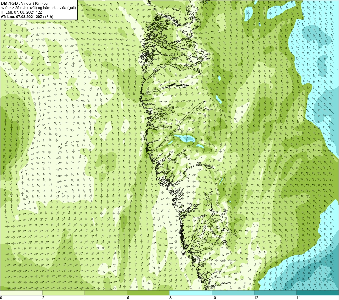The width and height of the screenshot is (339, 300).
Task: Click the large cyan lake-shaped patch mid-map
Action: [x=185, y=138]
